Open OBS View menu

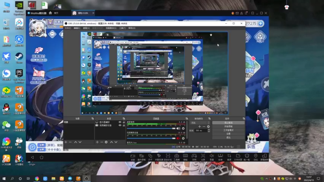point(86,28)
